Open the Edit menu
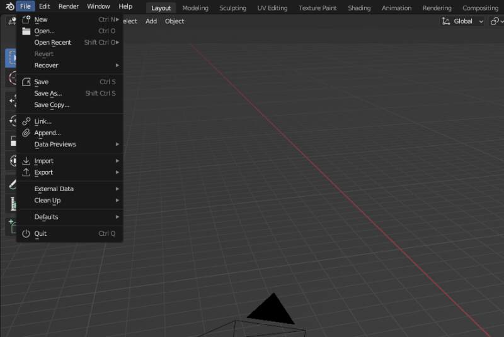504x337 pixels. click(44, 6)
